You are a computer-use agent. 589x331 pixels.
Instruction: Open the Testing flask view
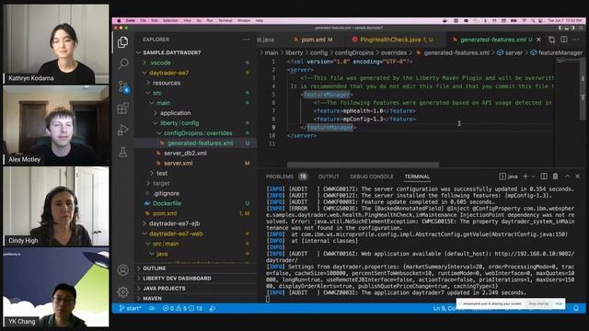coord(122,152)
